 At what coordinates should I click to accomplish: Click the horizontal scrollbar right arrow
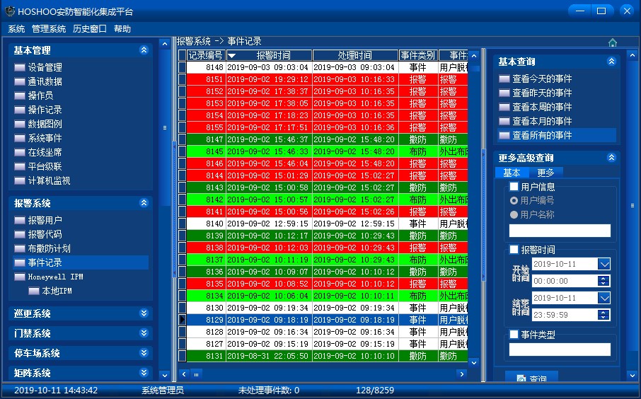461,374
